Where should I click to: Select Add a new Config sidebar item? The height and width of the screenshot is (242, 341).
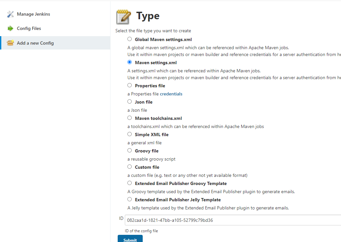point(35,43)
